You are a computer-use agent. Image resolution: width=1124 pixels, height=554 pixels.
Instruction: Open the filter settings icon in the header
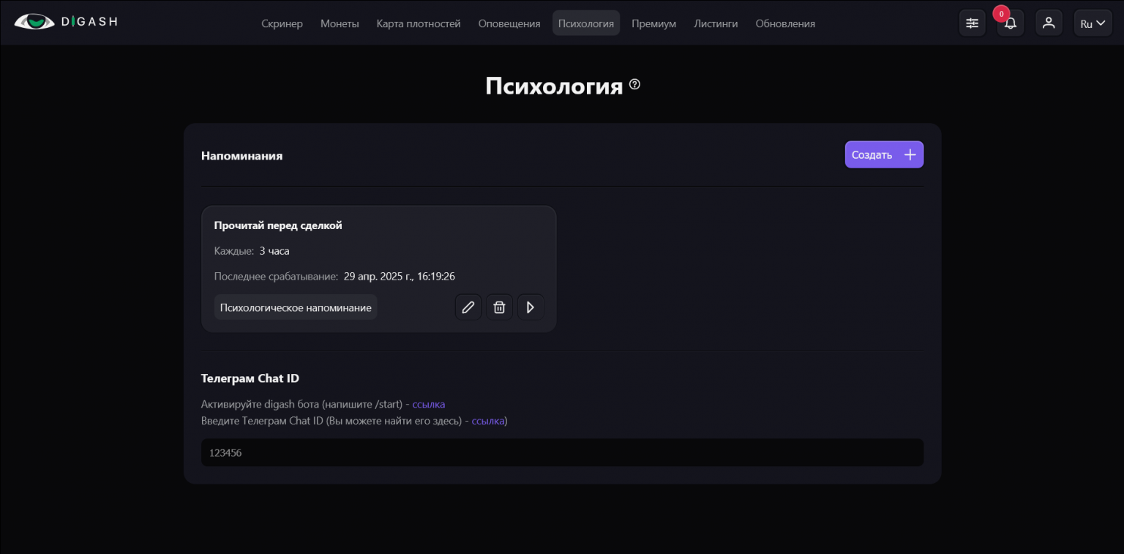972,23
